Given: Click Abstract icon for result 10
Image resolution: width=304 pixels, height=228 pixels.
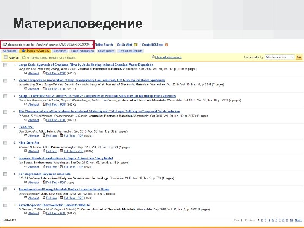Looking at the screenshot, I should [x=26, y=213].
